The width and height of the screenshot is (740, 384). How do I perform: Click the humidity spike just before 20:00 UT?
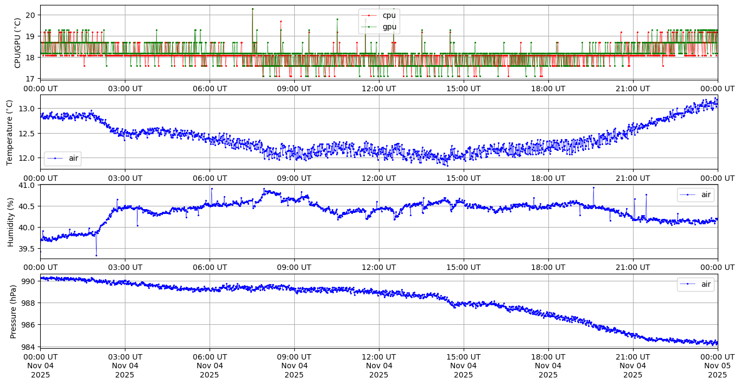593,187
